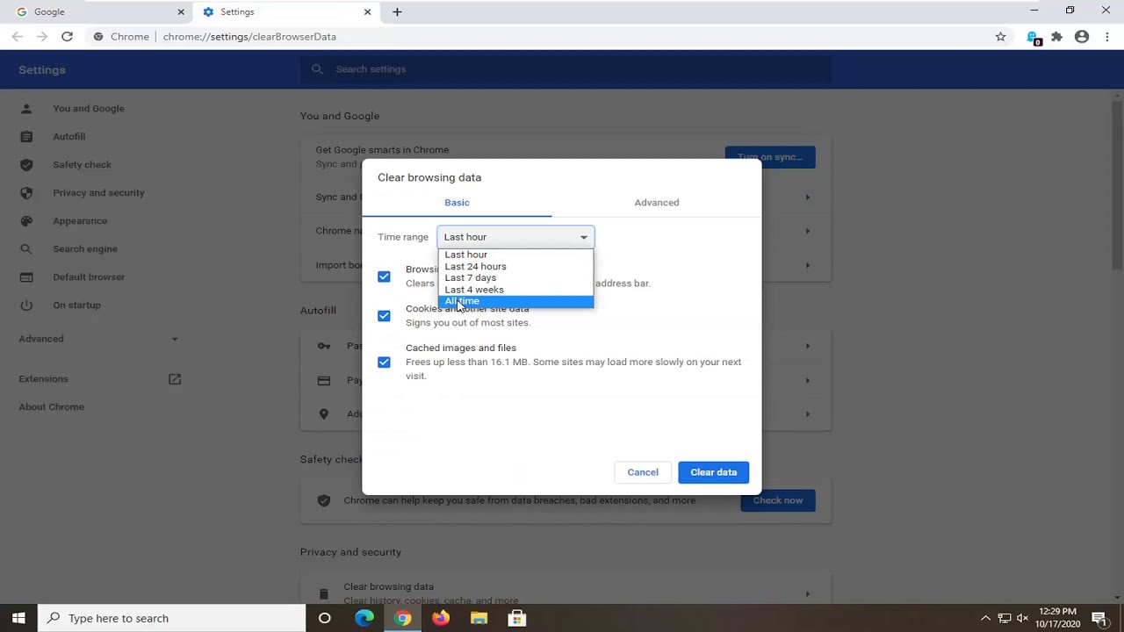Screen dimensions: 1124x632
Task: Select the Safety check shield icon
Action: (x=26, y=164)
